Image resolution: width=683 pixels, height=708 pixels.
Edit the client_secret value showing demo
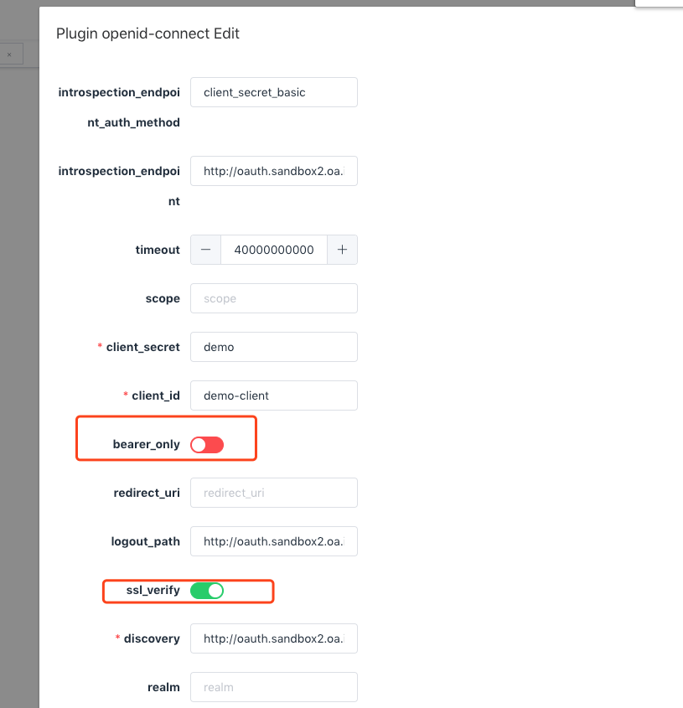[273, 346]
